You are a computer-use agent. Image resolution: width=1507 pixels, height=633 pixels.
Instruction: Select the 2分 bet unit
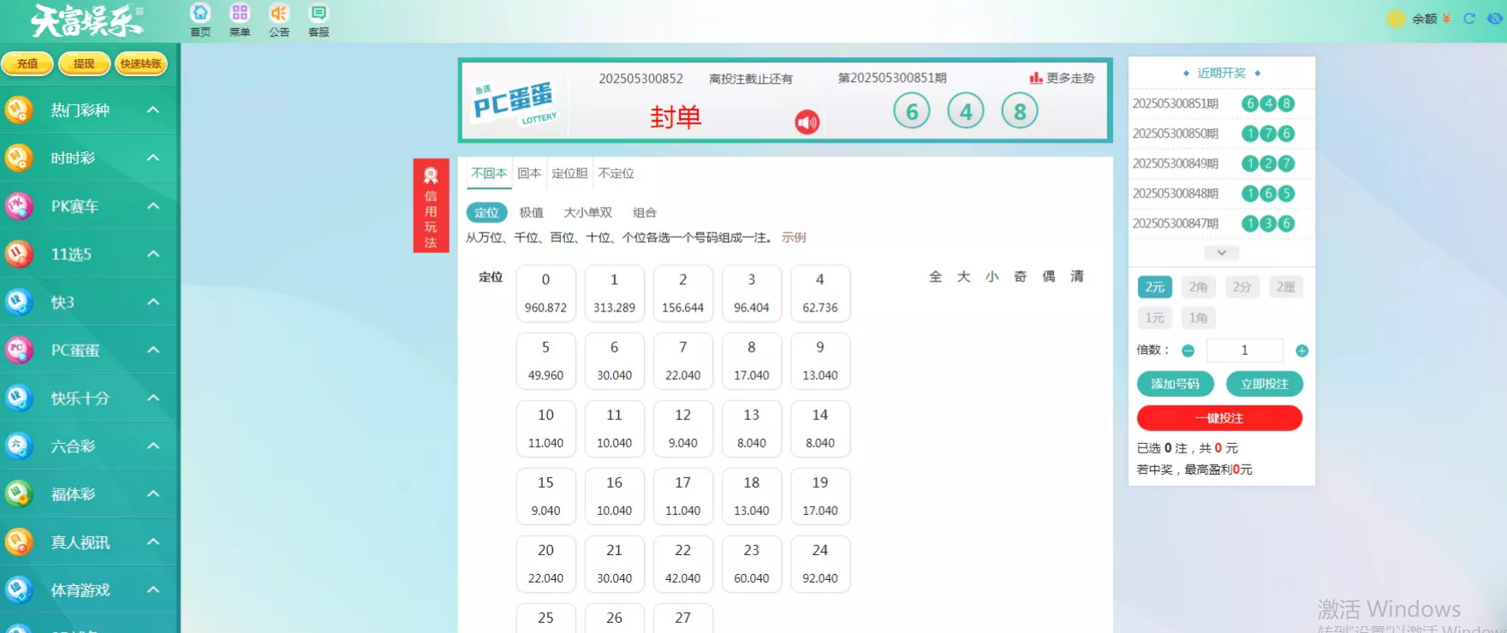1242,287
